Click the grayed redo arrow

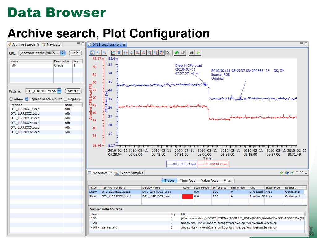[x=183, y=53]
